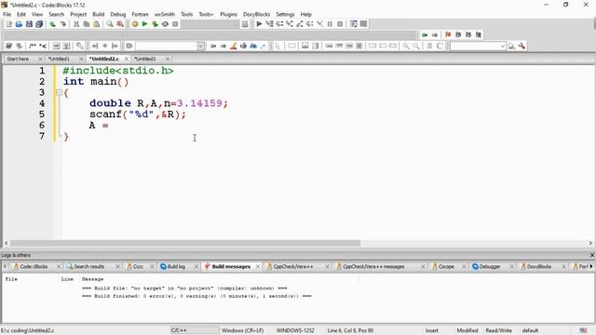Click the scanf code on line 5

pyautogui.click(x=138, y=114)
